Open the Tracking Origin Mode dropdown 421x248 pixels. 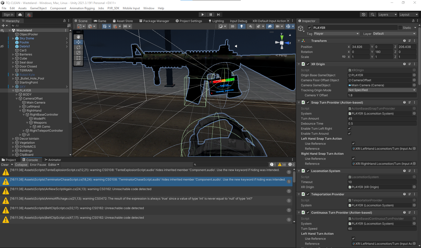point(382,90)
